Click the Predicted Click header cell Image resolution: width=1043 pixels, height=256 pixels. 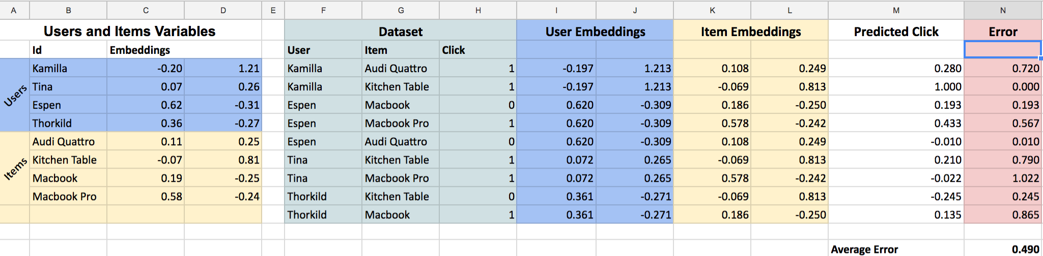click(896, 31)
